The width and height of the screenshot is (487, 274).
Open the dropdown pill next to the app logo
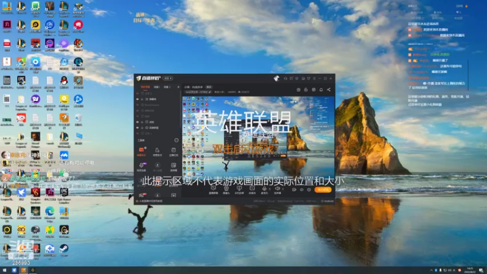[x=168, y=79]
